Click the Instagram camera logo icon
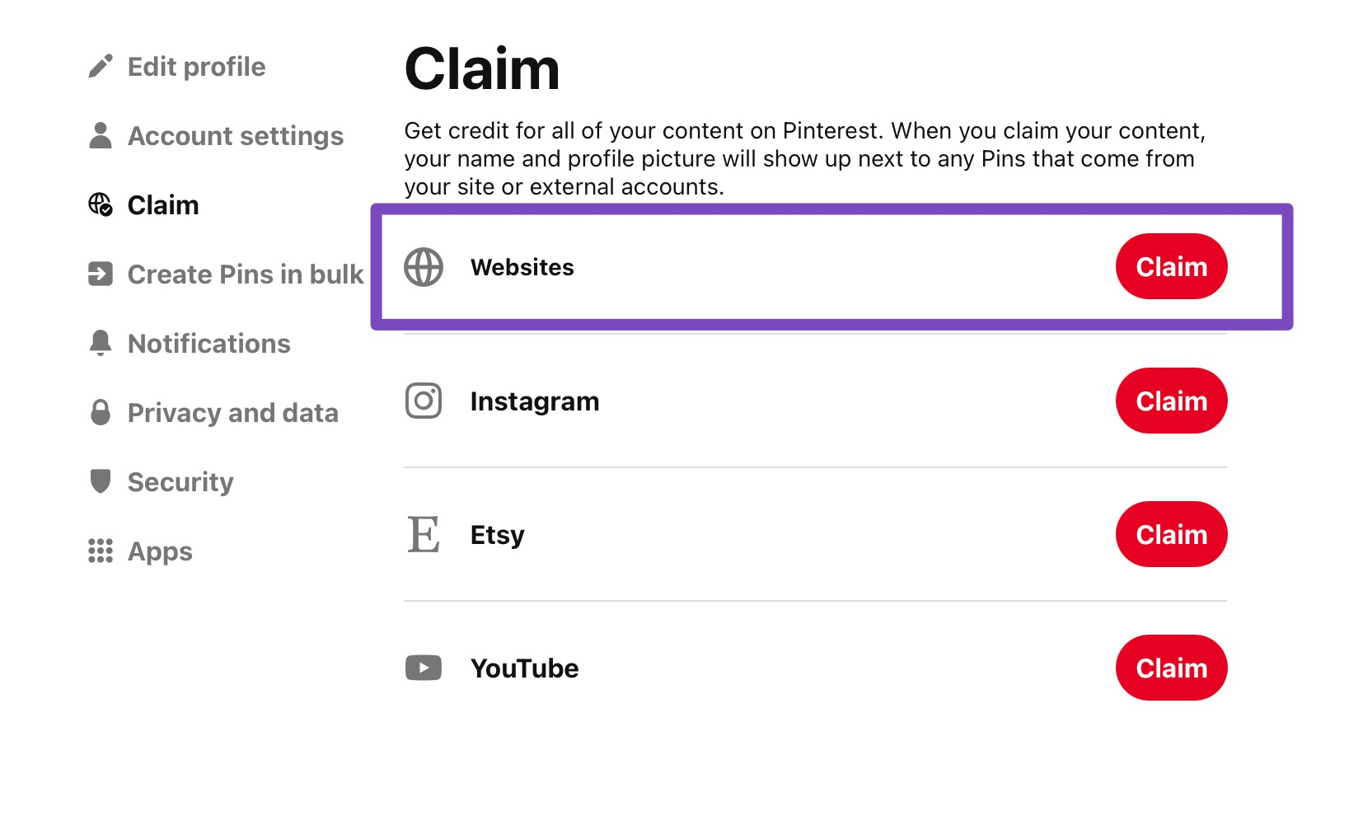 coord(424,401)
